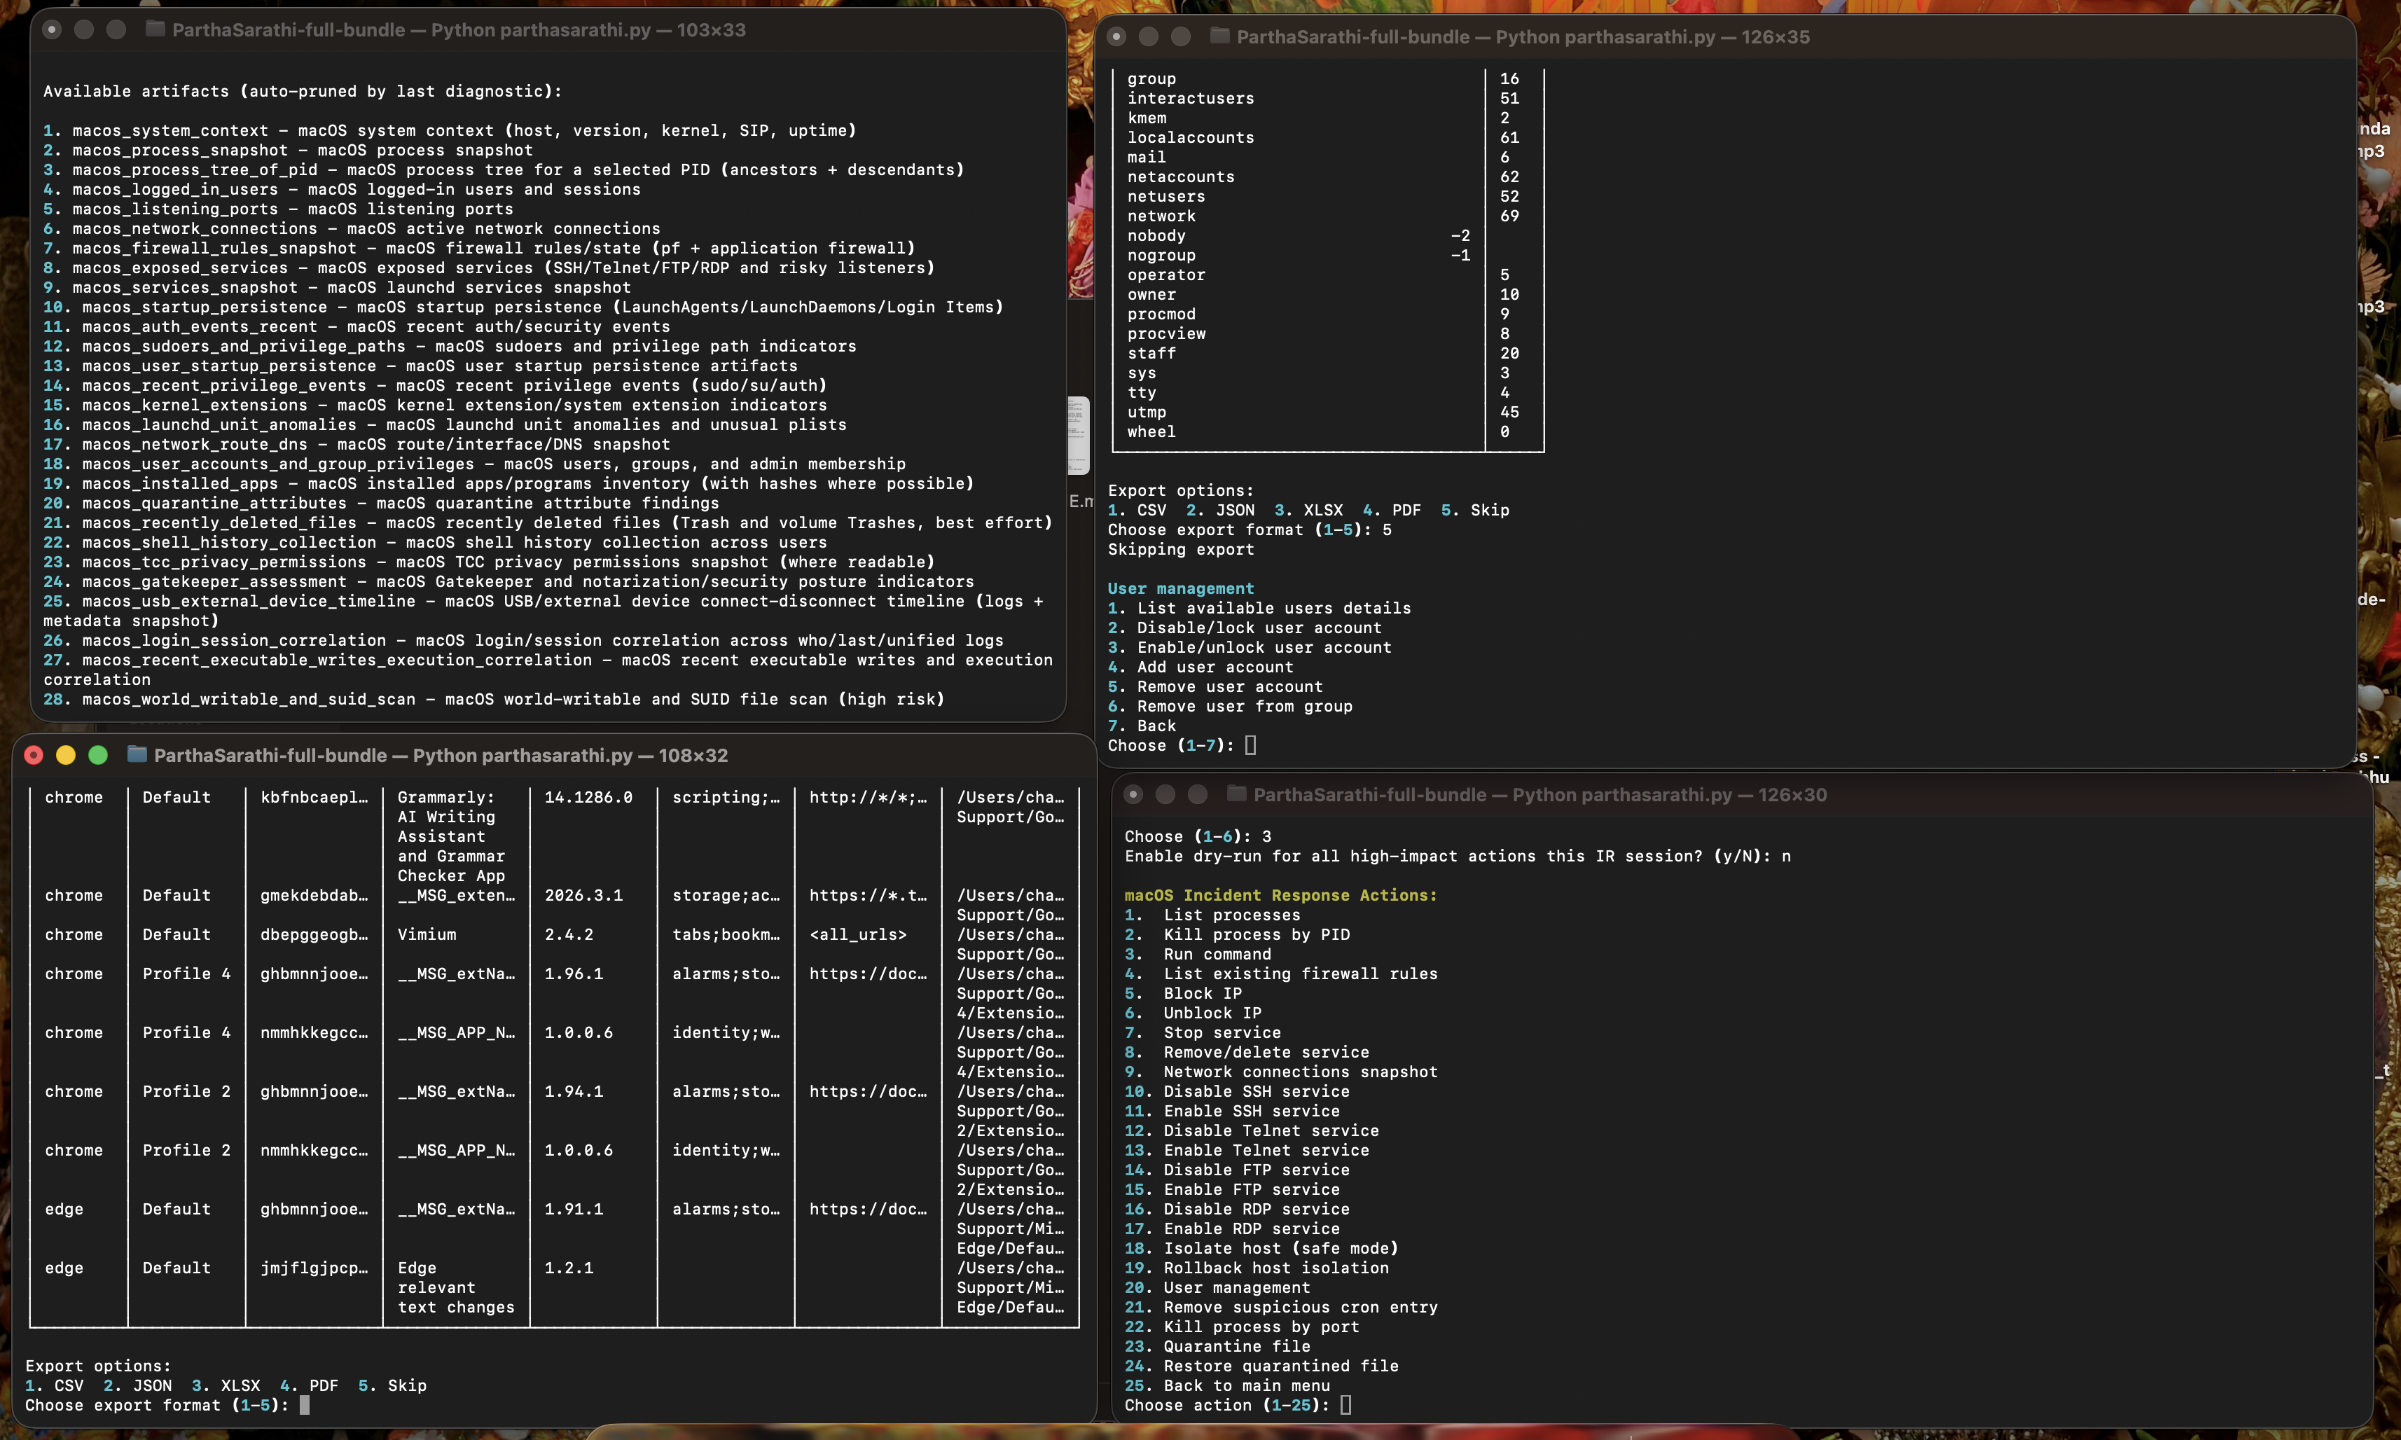The image size is (2401, 1440).
Task: Click the 'Rollback host isolation' action
Action: 1257,1267
